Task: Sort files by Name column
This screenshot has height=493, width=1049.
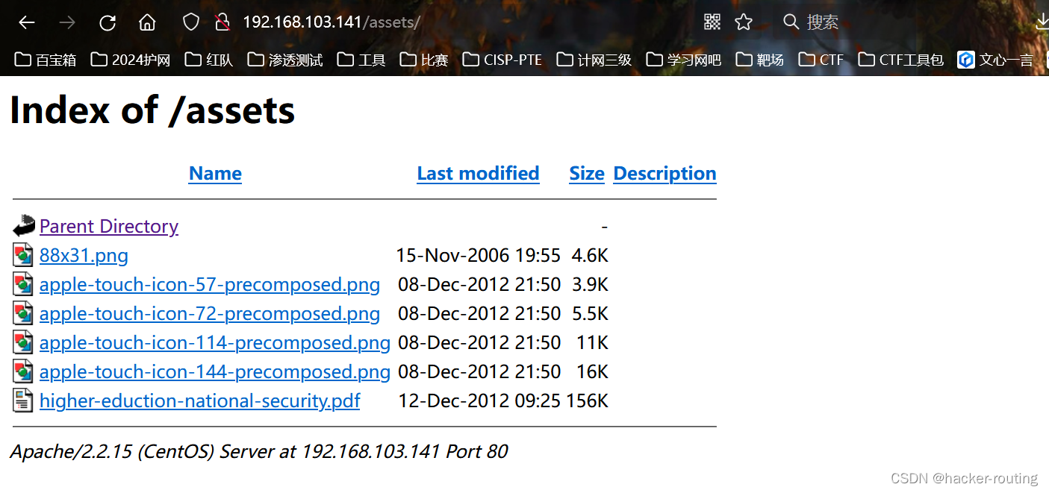Action: point(215,173)
